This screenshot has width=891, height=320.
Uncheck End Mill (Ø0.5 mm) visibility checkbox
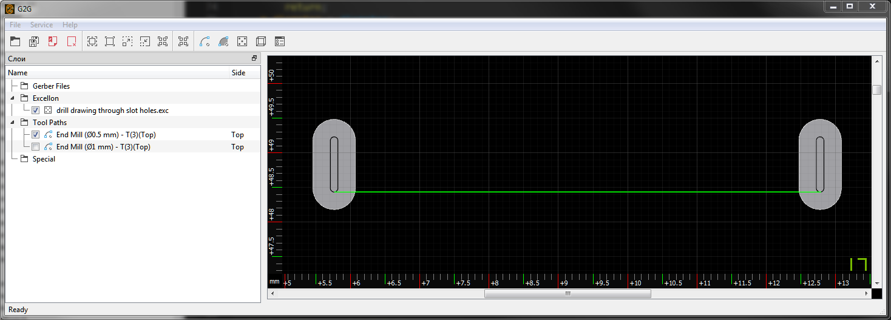(x=36, y=135)
